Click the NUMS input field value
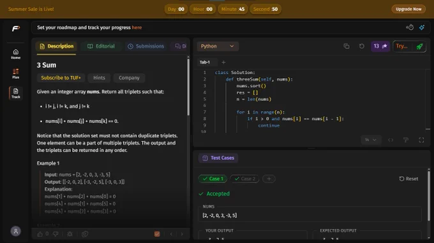Viewport: 434px width, 243px height. click(310, 216)
